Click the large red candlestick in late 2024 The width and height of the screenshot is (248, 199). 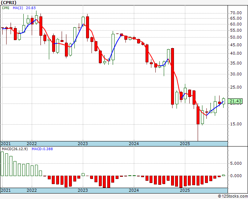pyautogui.click(x=173, y=76)
